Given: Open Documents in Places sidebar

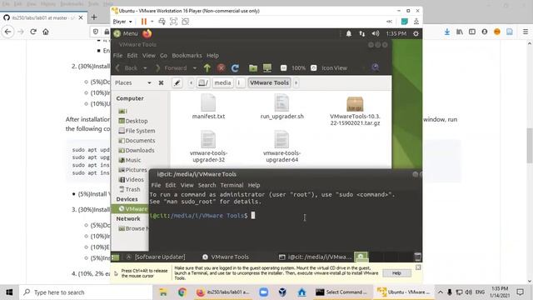Looking at the screenshot, I should [137, 141].
